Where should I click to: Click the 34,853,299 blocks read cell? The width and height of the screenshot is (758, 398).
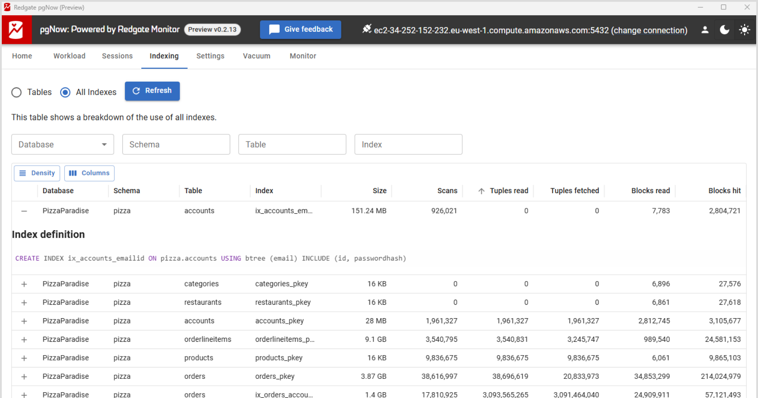(x=652, y=376)
